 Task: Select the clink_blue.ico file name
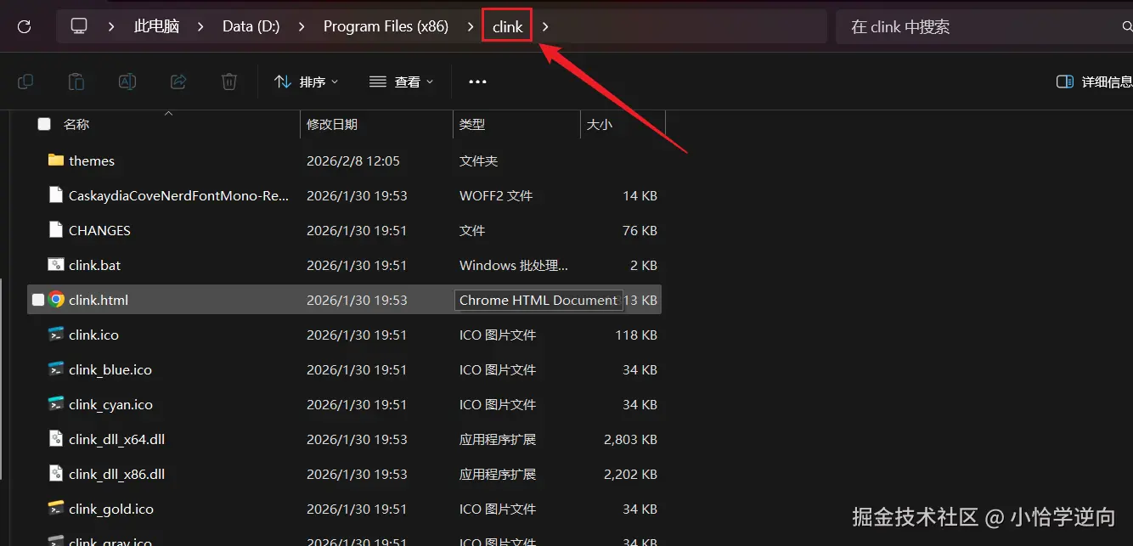tap(110, 369)
